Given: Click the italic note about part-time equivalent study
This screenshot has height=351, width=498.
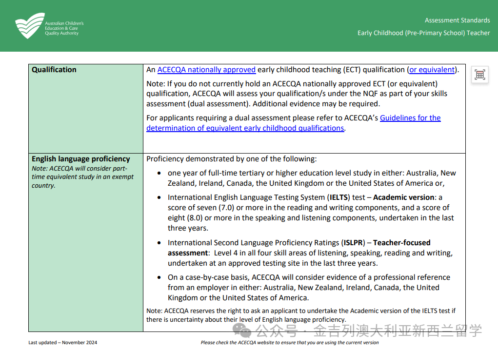Looking at the screenshot, I should coord(82,177).
